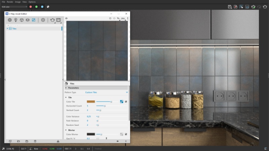Screen dimensions: 269x151
Task: Click the up arrow in properties panel
Action: tap(126, 141)
